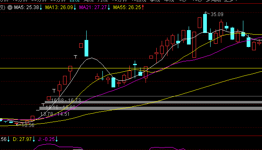Click the magenta MA21: 27.27 label

(x=93, y=7)
